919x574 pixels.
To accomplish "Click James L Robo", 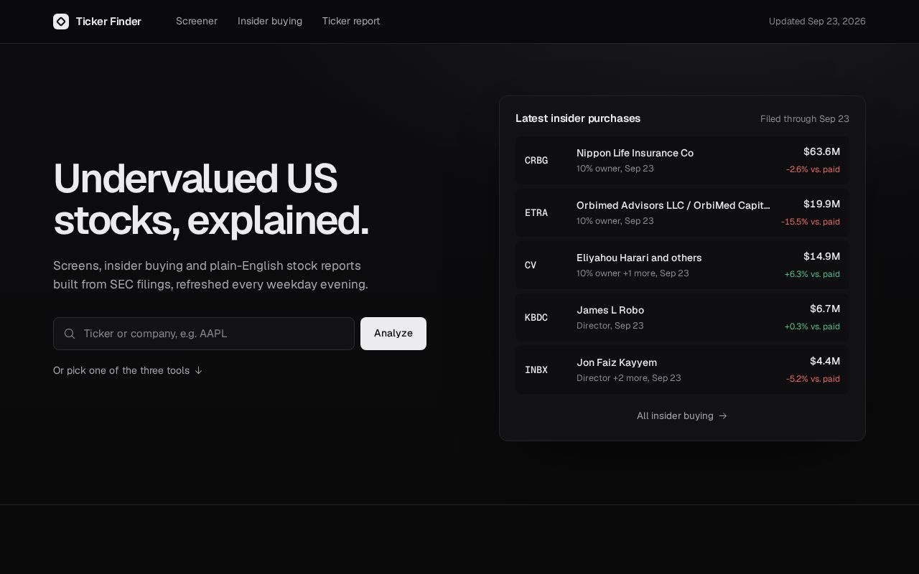I will click(x=610, y=310).
